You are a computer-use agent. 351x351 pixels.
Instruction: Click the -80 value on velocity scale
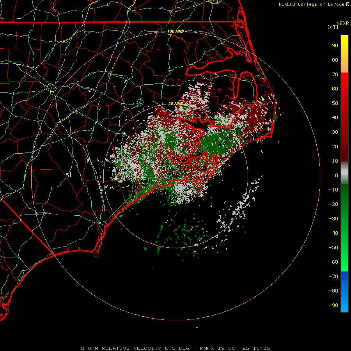[x=333, y=291]
